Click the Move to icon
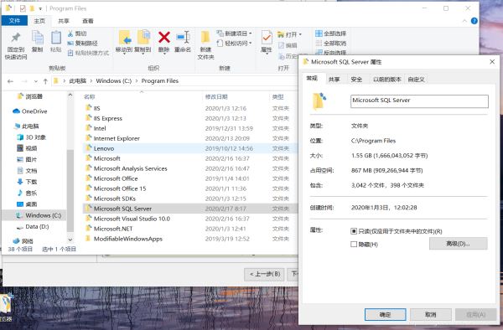503x330 pixels. click(x=124, y=38)
